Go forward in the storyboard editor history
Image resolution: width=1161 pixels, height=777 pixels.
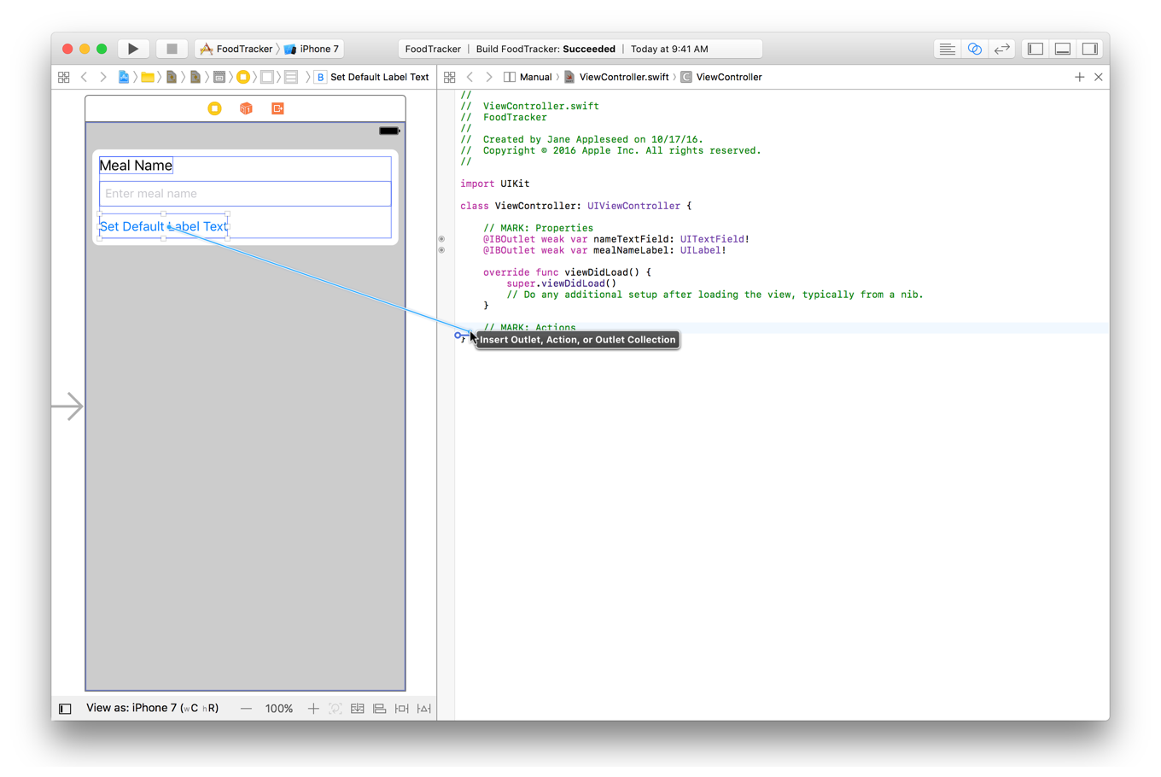click(103, 77)
